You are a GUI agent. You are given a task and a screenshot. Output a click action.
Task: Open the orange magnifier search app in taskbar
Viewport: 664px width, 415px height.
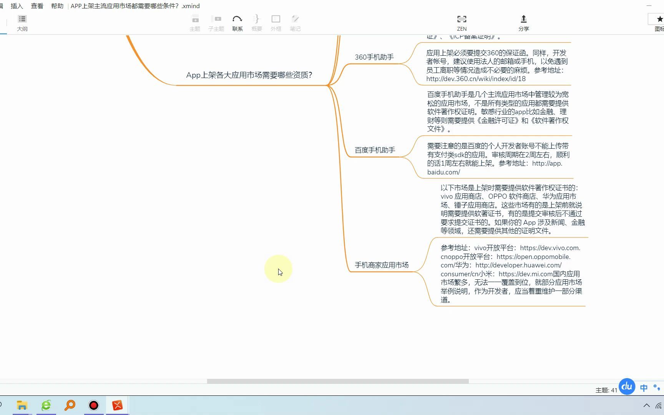click(70, 405)
